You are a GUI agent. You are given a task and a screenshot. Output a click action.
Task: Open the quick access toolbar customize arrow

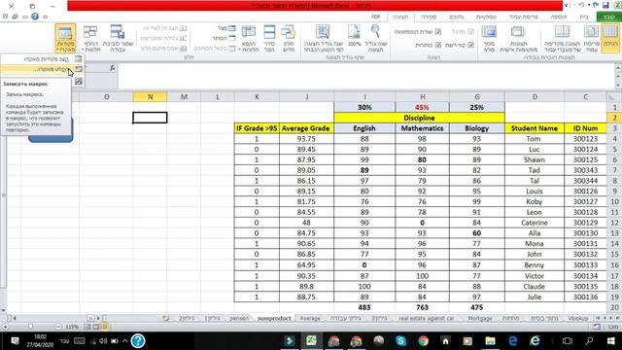tap(566, 6)
